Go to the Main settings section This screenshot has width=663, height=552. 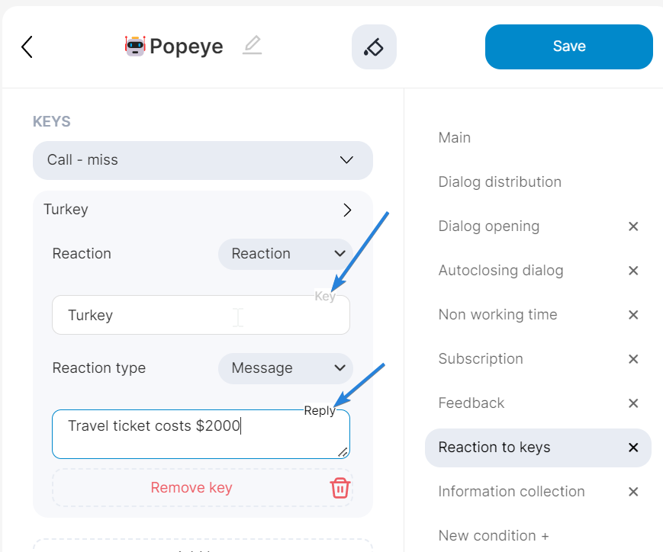coord(455,138)
